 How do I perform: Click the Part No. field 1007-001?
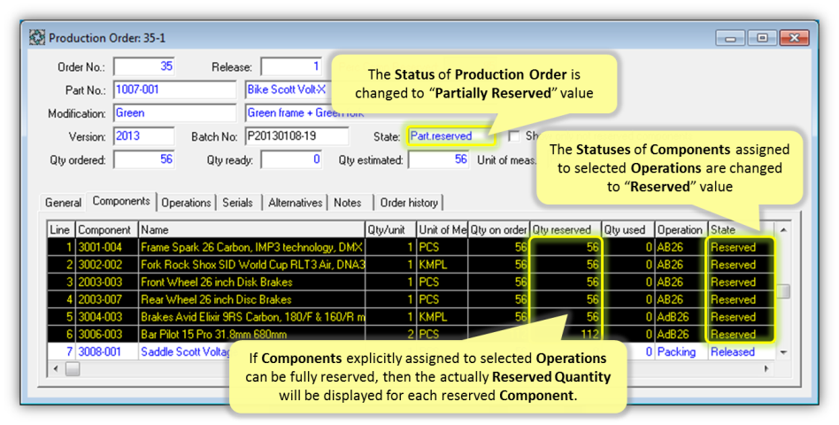[174, 90]
